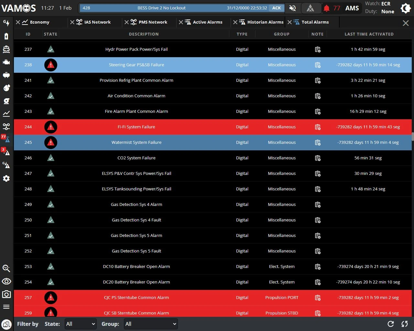
Task: Mute the alarm sound
Action: (x=293, y=8)
